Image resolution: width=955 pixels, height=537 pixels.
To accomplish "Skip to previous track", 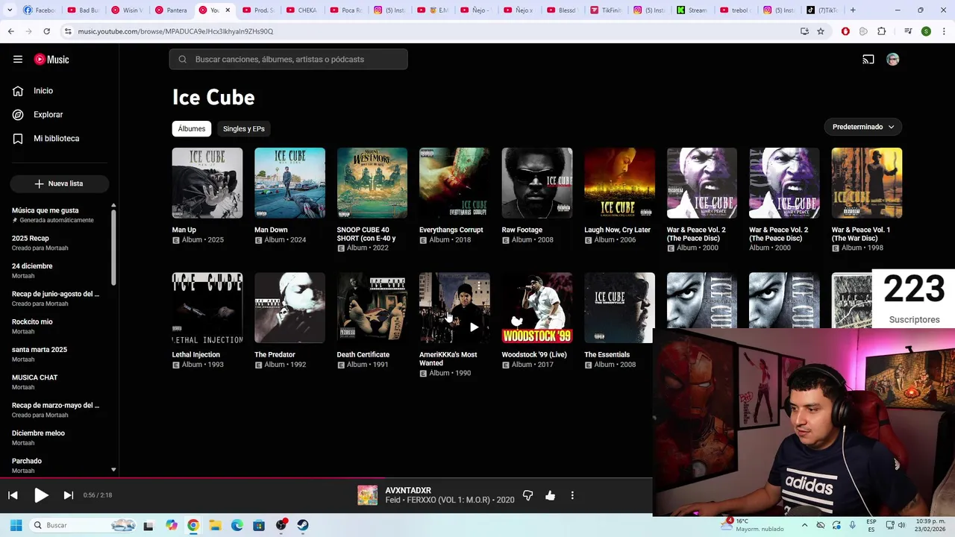I will (x=13, y=495).
